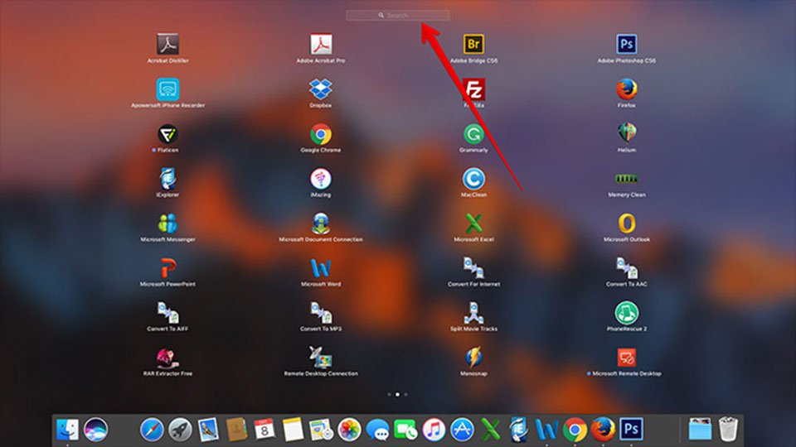Open Split Movie Tracks
This screenshot has height=447, width=796.
click(473, 313)
